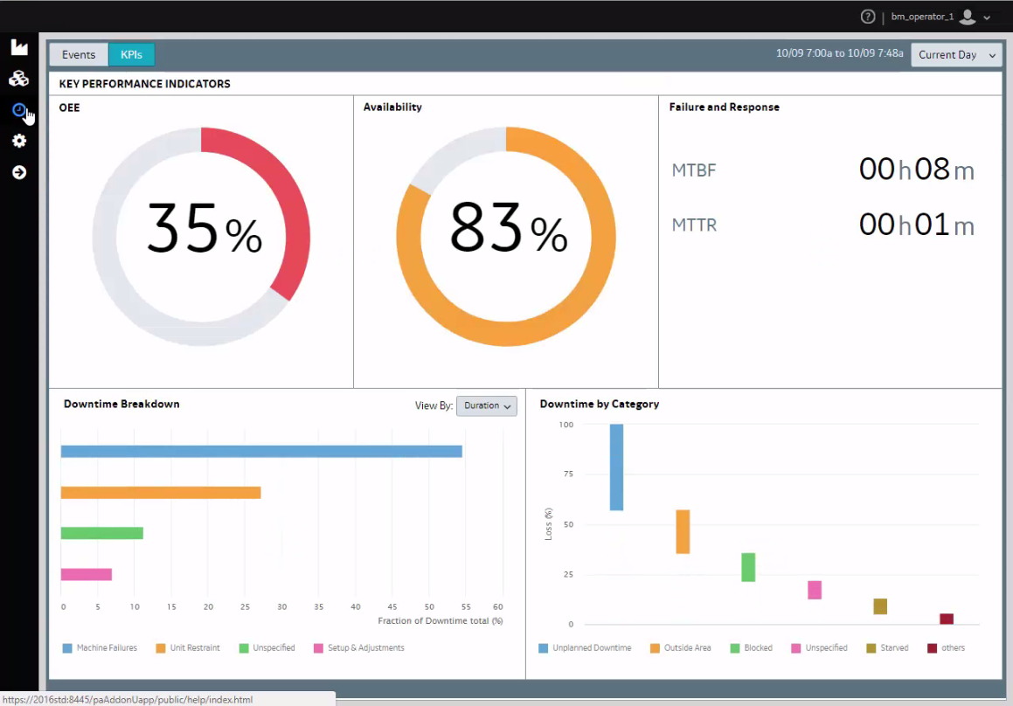Expand the View By Duration dropdown
Screen dimensions: 1013x706
point(487,405)
